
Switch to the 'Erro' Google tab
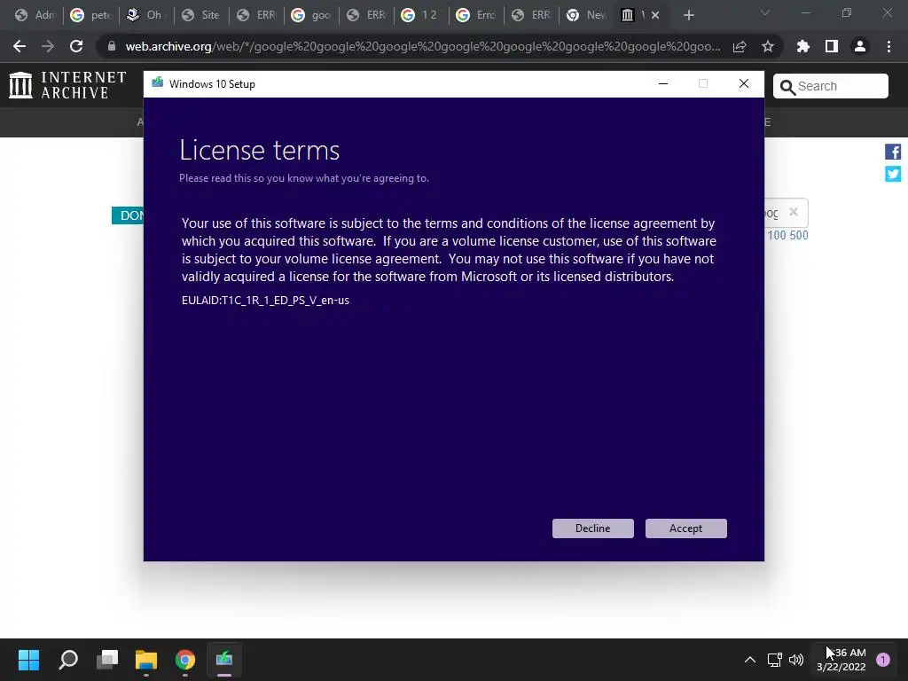point(476,15)
